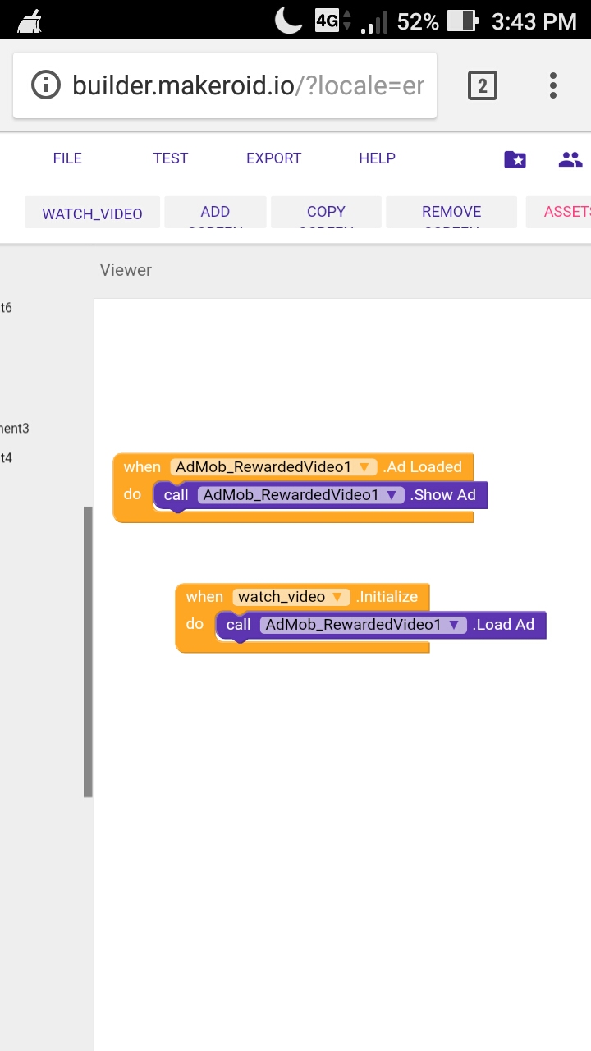Tap the browser URL address field
This screenshot has width=591, height=1051.
pyautogui.click(x=246, y=85)
